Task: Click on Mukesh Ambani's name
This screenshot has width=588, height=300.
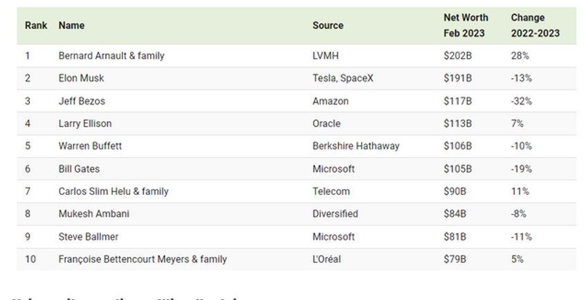Action: (x=93, y=214)
